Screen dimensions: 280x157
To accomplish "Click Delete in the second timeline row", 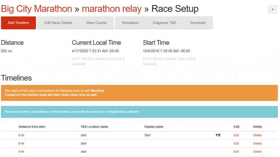I will (257, 143).
